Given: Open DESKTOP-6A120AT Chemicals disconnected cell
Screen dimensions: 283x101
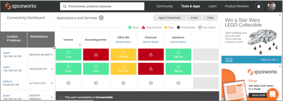Looking at the screenshot, I should [151, 54].
